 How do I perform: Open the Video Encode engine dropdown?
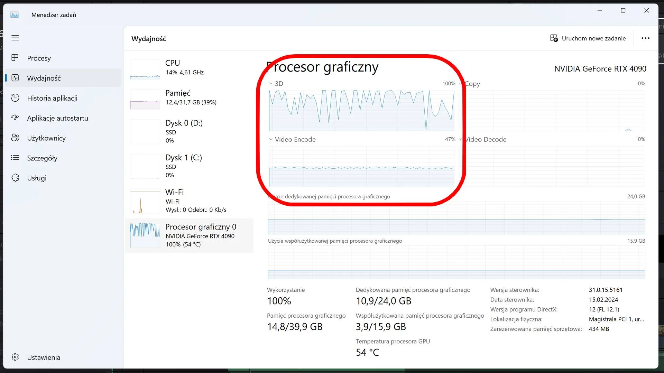click(x=271, y=139)
